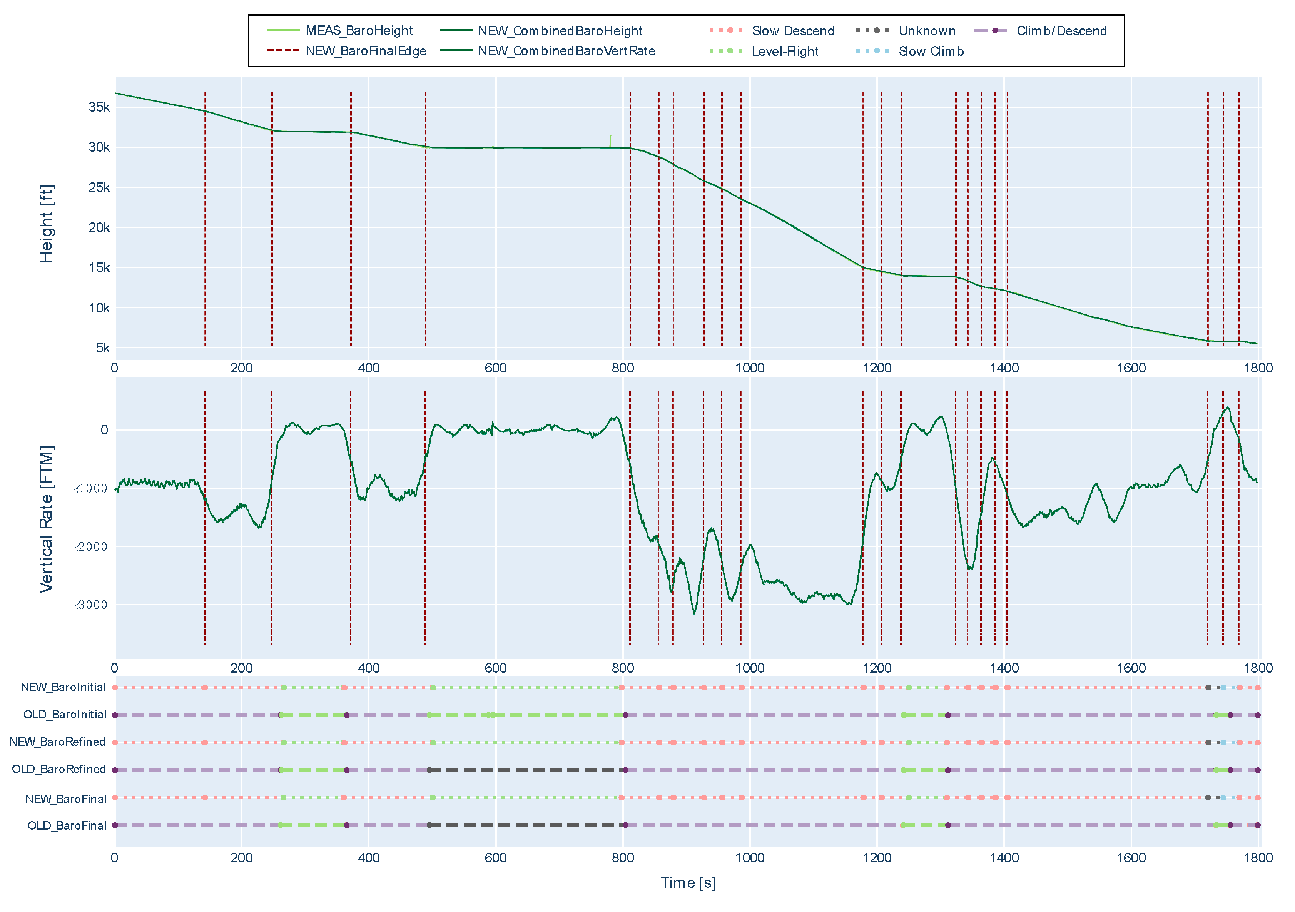Click the NEW_BaroInitial row label
The width and height of the screenshot is (1295, 912).
pyautogui.click(x=63, y=687)
